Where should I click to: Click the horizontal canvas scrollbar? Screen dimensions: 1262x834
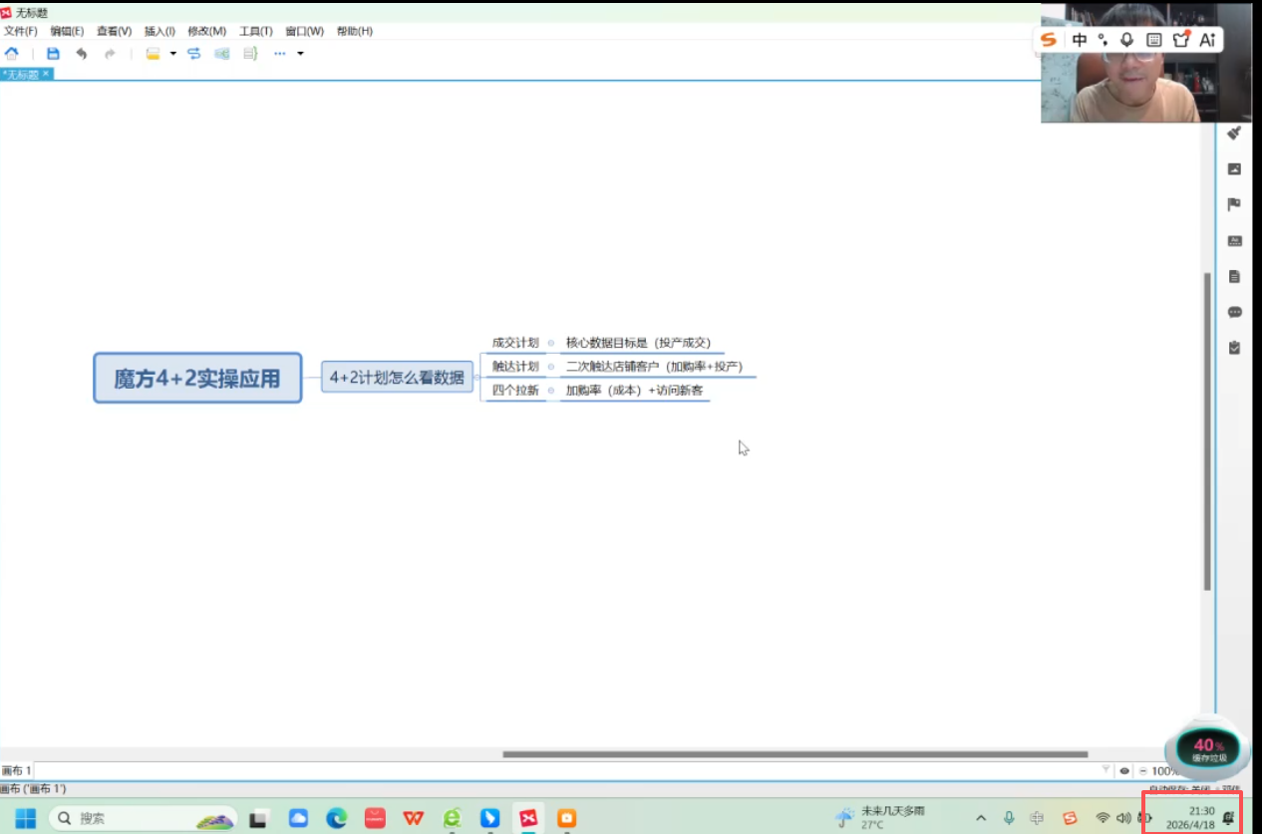tap(794, 754)
